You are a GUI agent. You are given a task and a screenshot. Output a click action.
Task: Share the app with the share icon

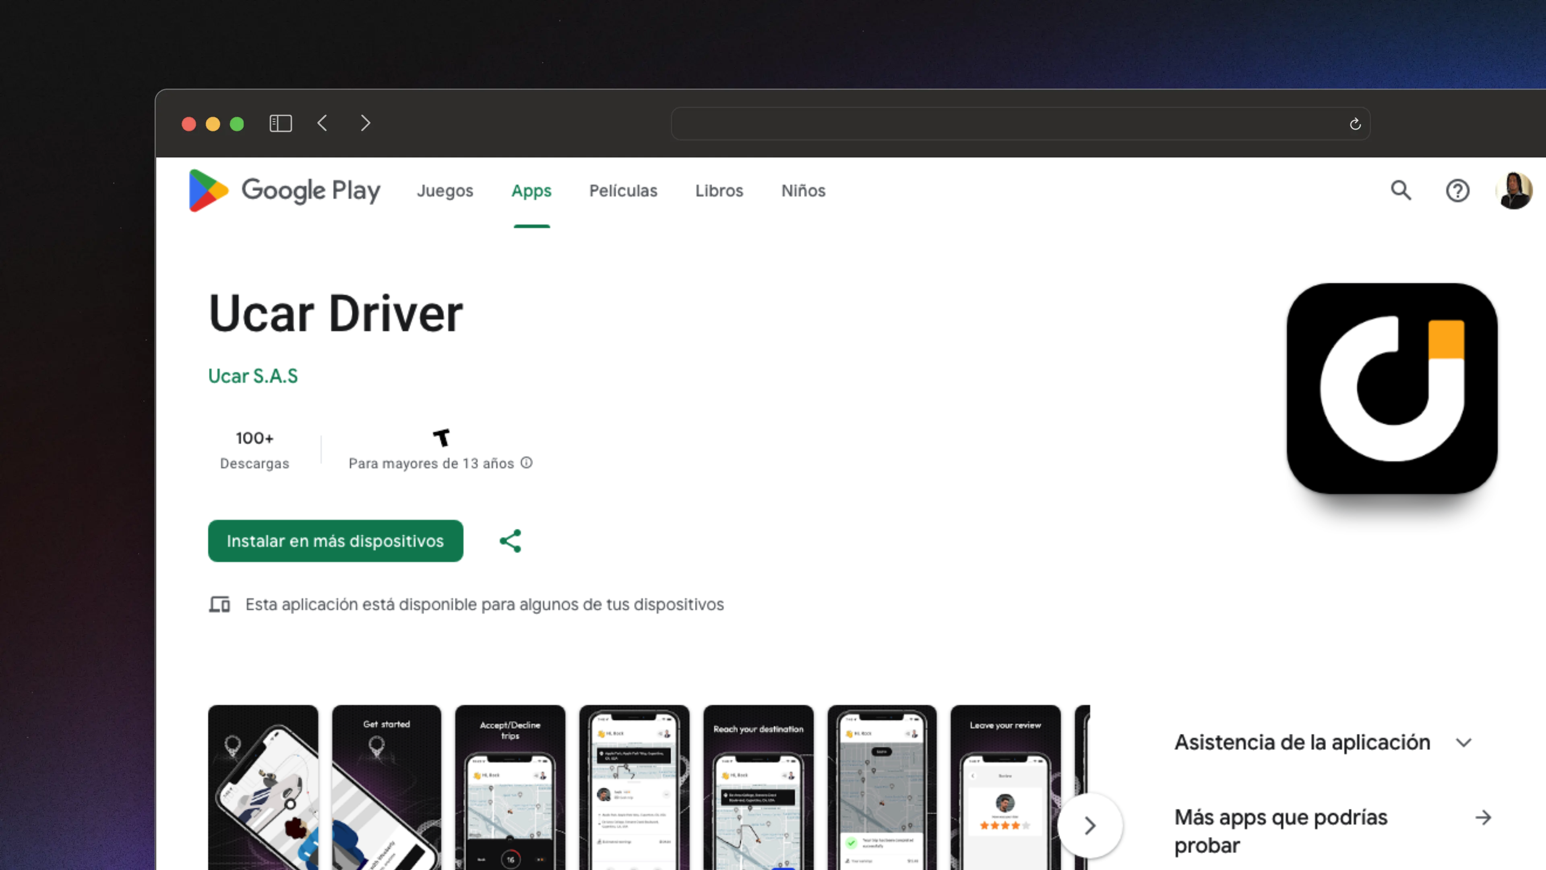510,541
